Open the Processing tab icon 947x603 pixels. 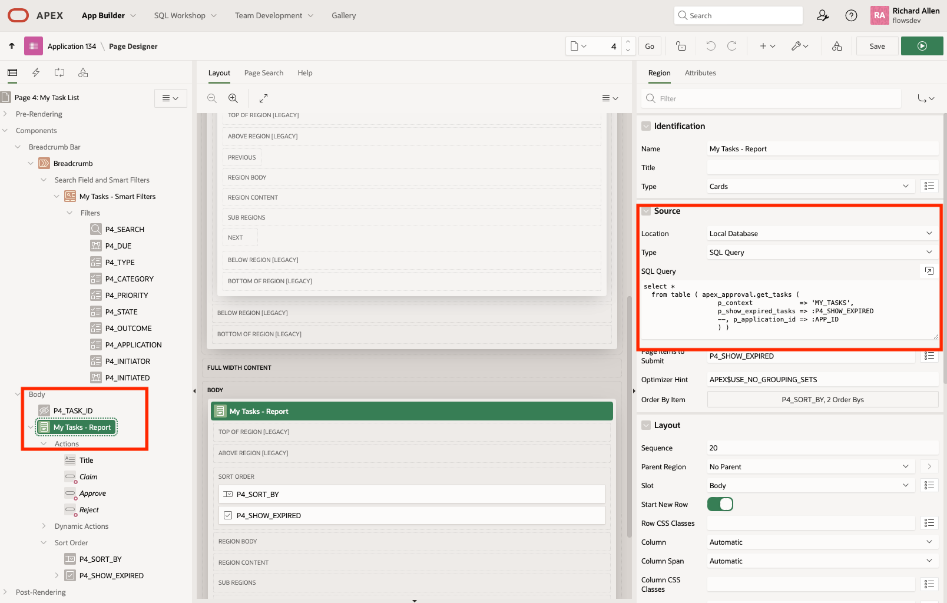[59, 72]
